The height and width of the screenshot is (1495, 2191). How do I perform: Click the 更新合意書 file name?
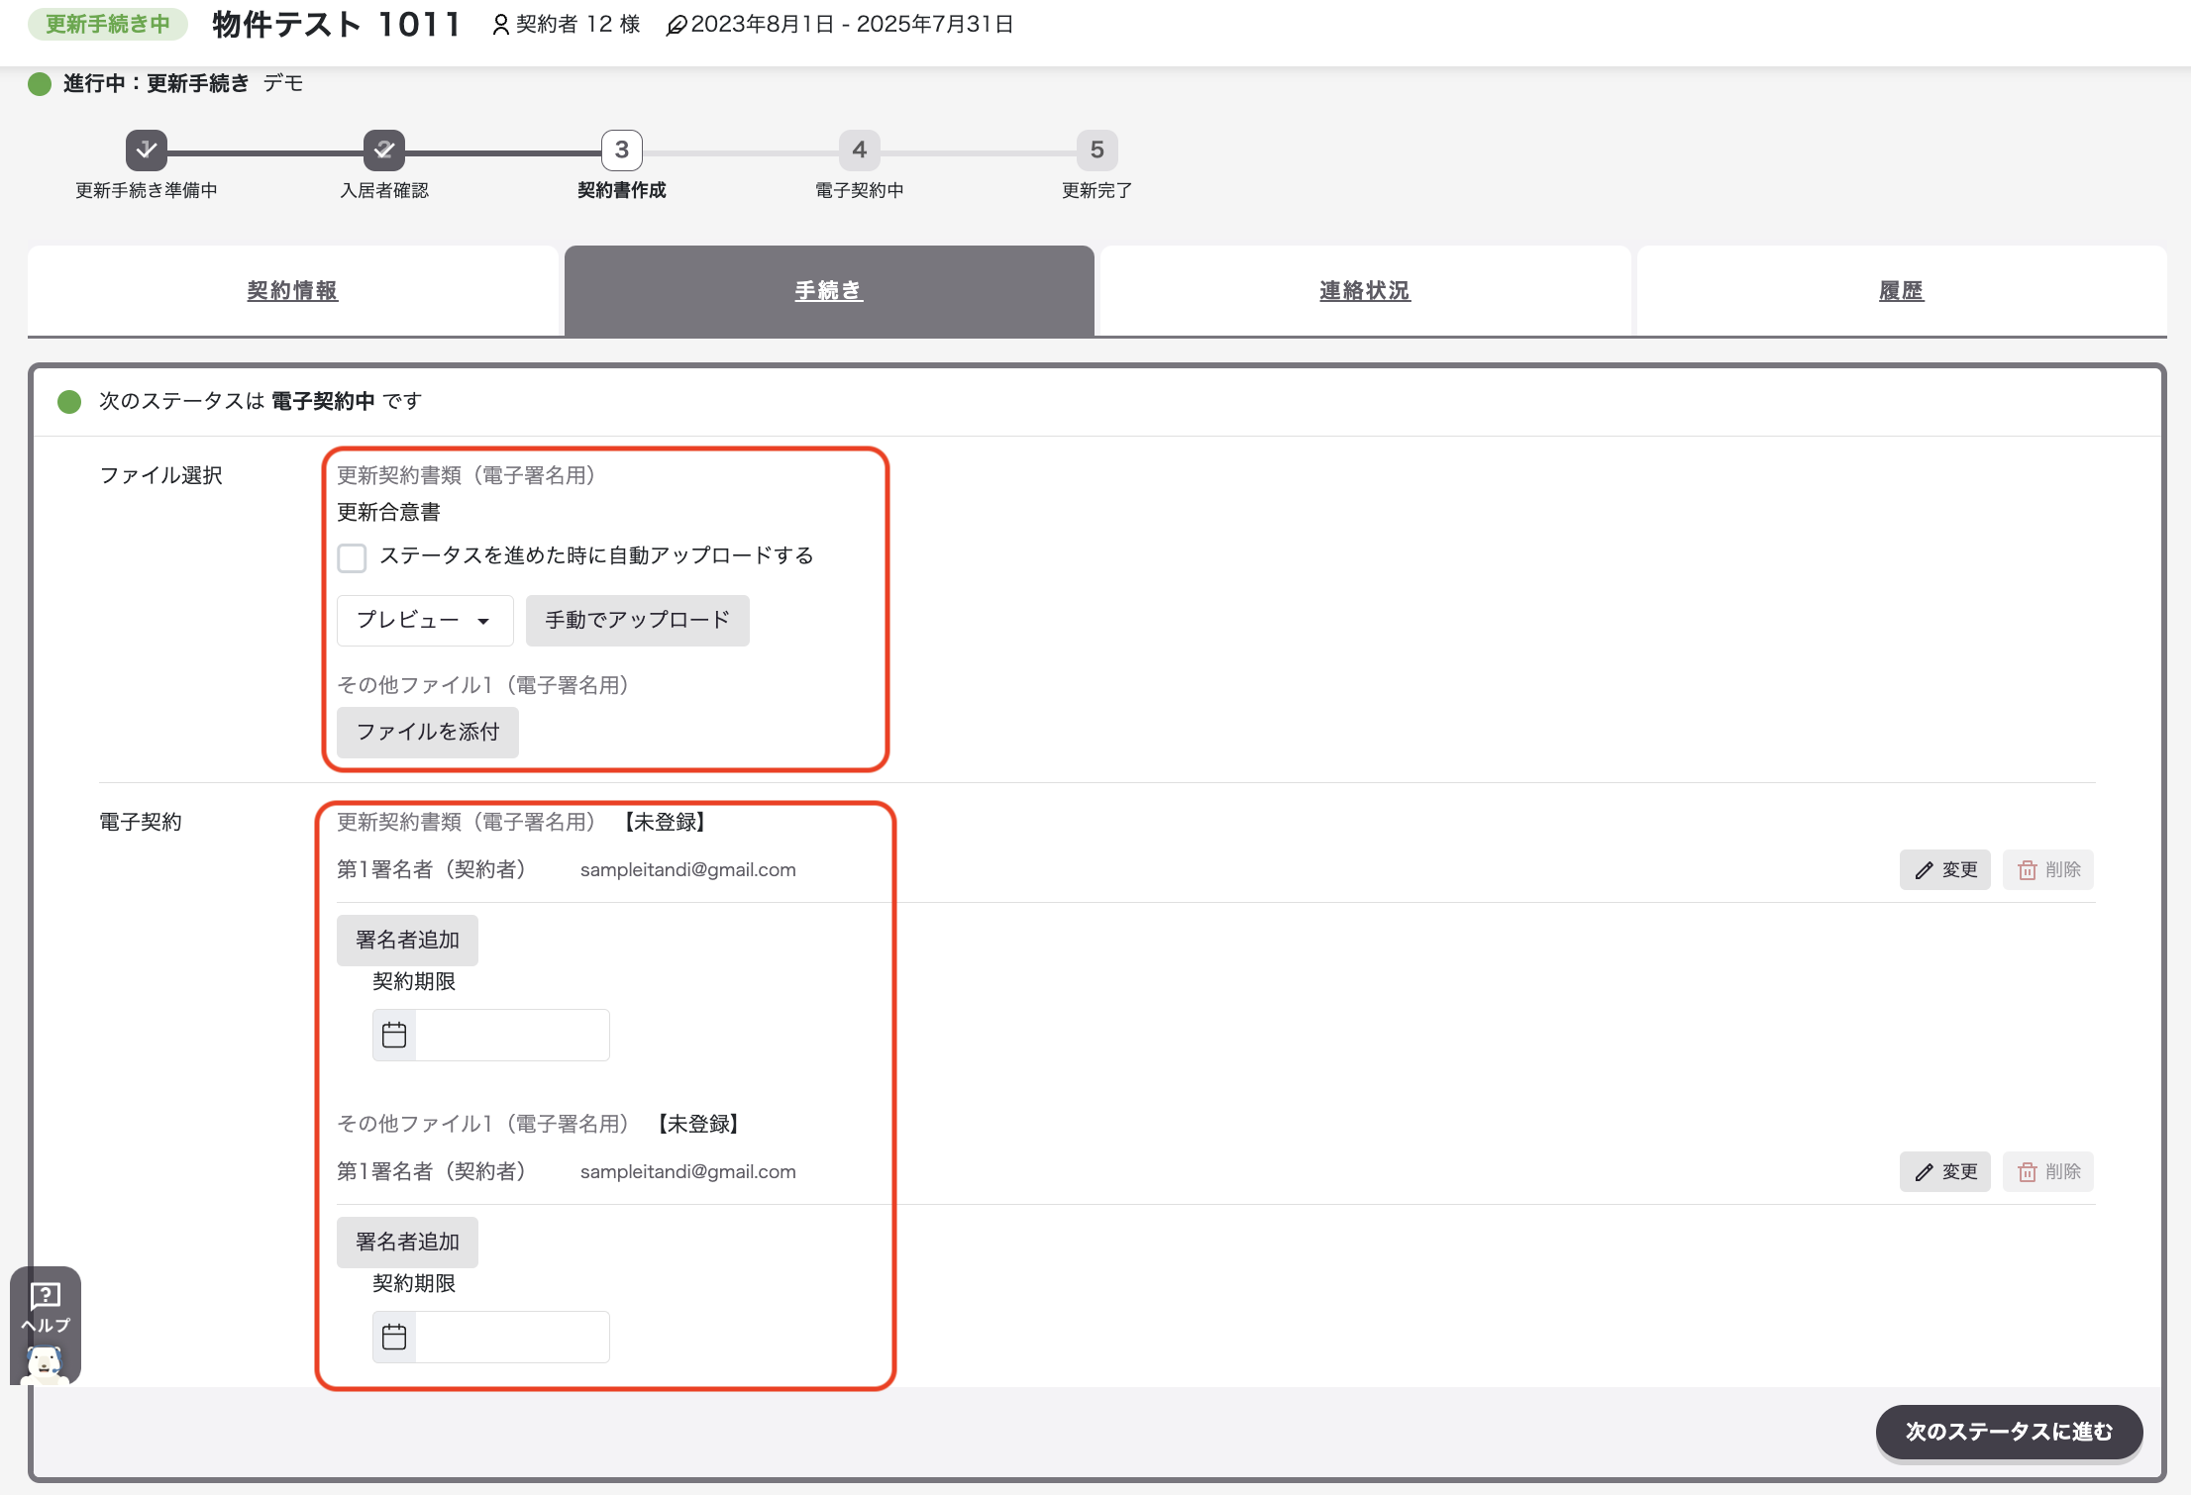pos(389,512)
